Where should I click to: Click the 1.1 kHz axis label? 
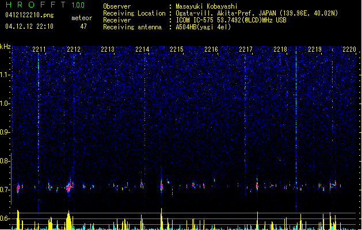tap(5, 75)
